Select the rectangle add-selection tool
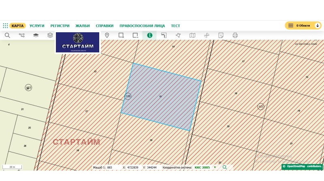The image size is (324, 181). (x=121, y=35)
